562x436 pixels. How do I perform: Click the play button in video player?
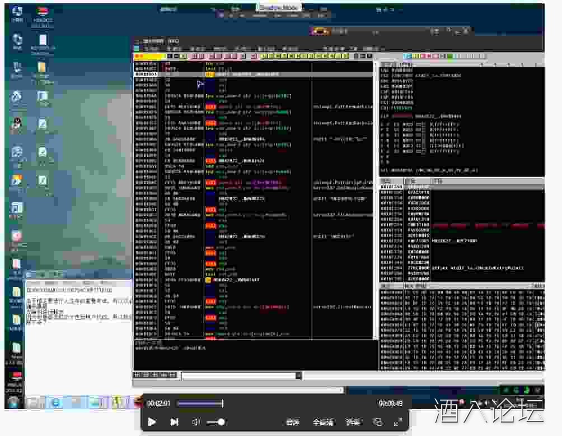(x=152, y=422)
